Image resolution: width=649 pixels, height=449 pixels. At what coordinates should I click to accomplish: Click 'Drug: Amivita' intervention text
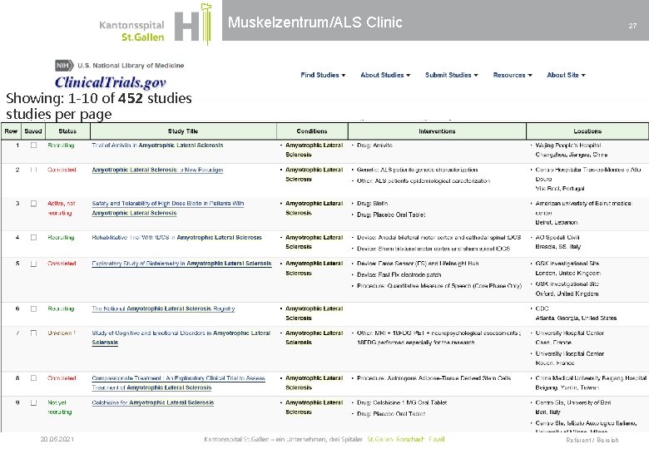tap(374, 146)
